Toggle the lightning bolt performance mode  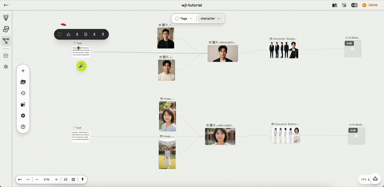pos(83,179)
